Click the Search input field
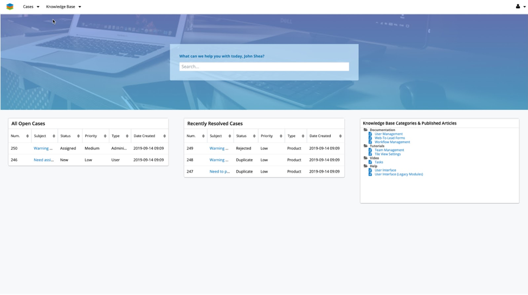 click(264, 67)
